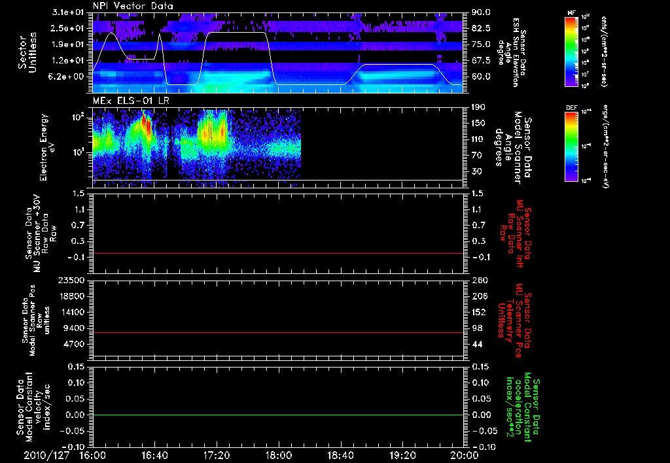This screenshot has height=463, width=670.
Task: Click the DEF color scale bar
Action: click(571, 146)
